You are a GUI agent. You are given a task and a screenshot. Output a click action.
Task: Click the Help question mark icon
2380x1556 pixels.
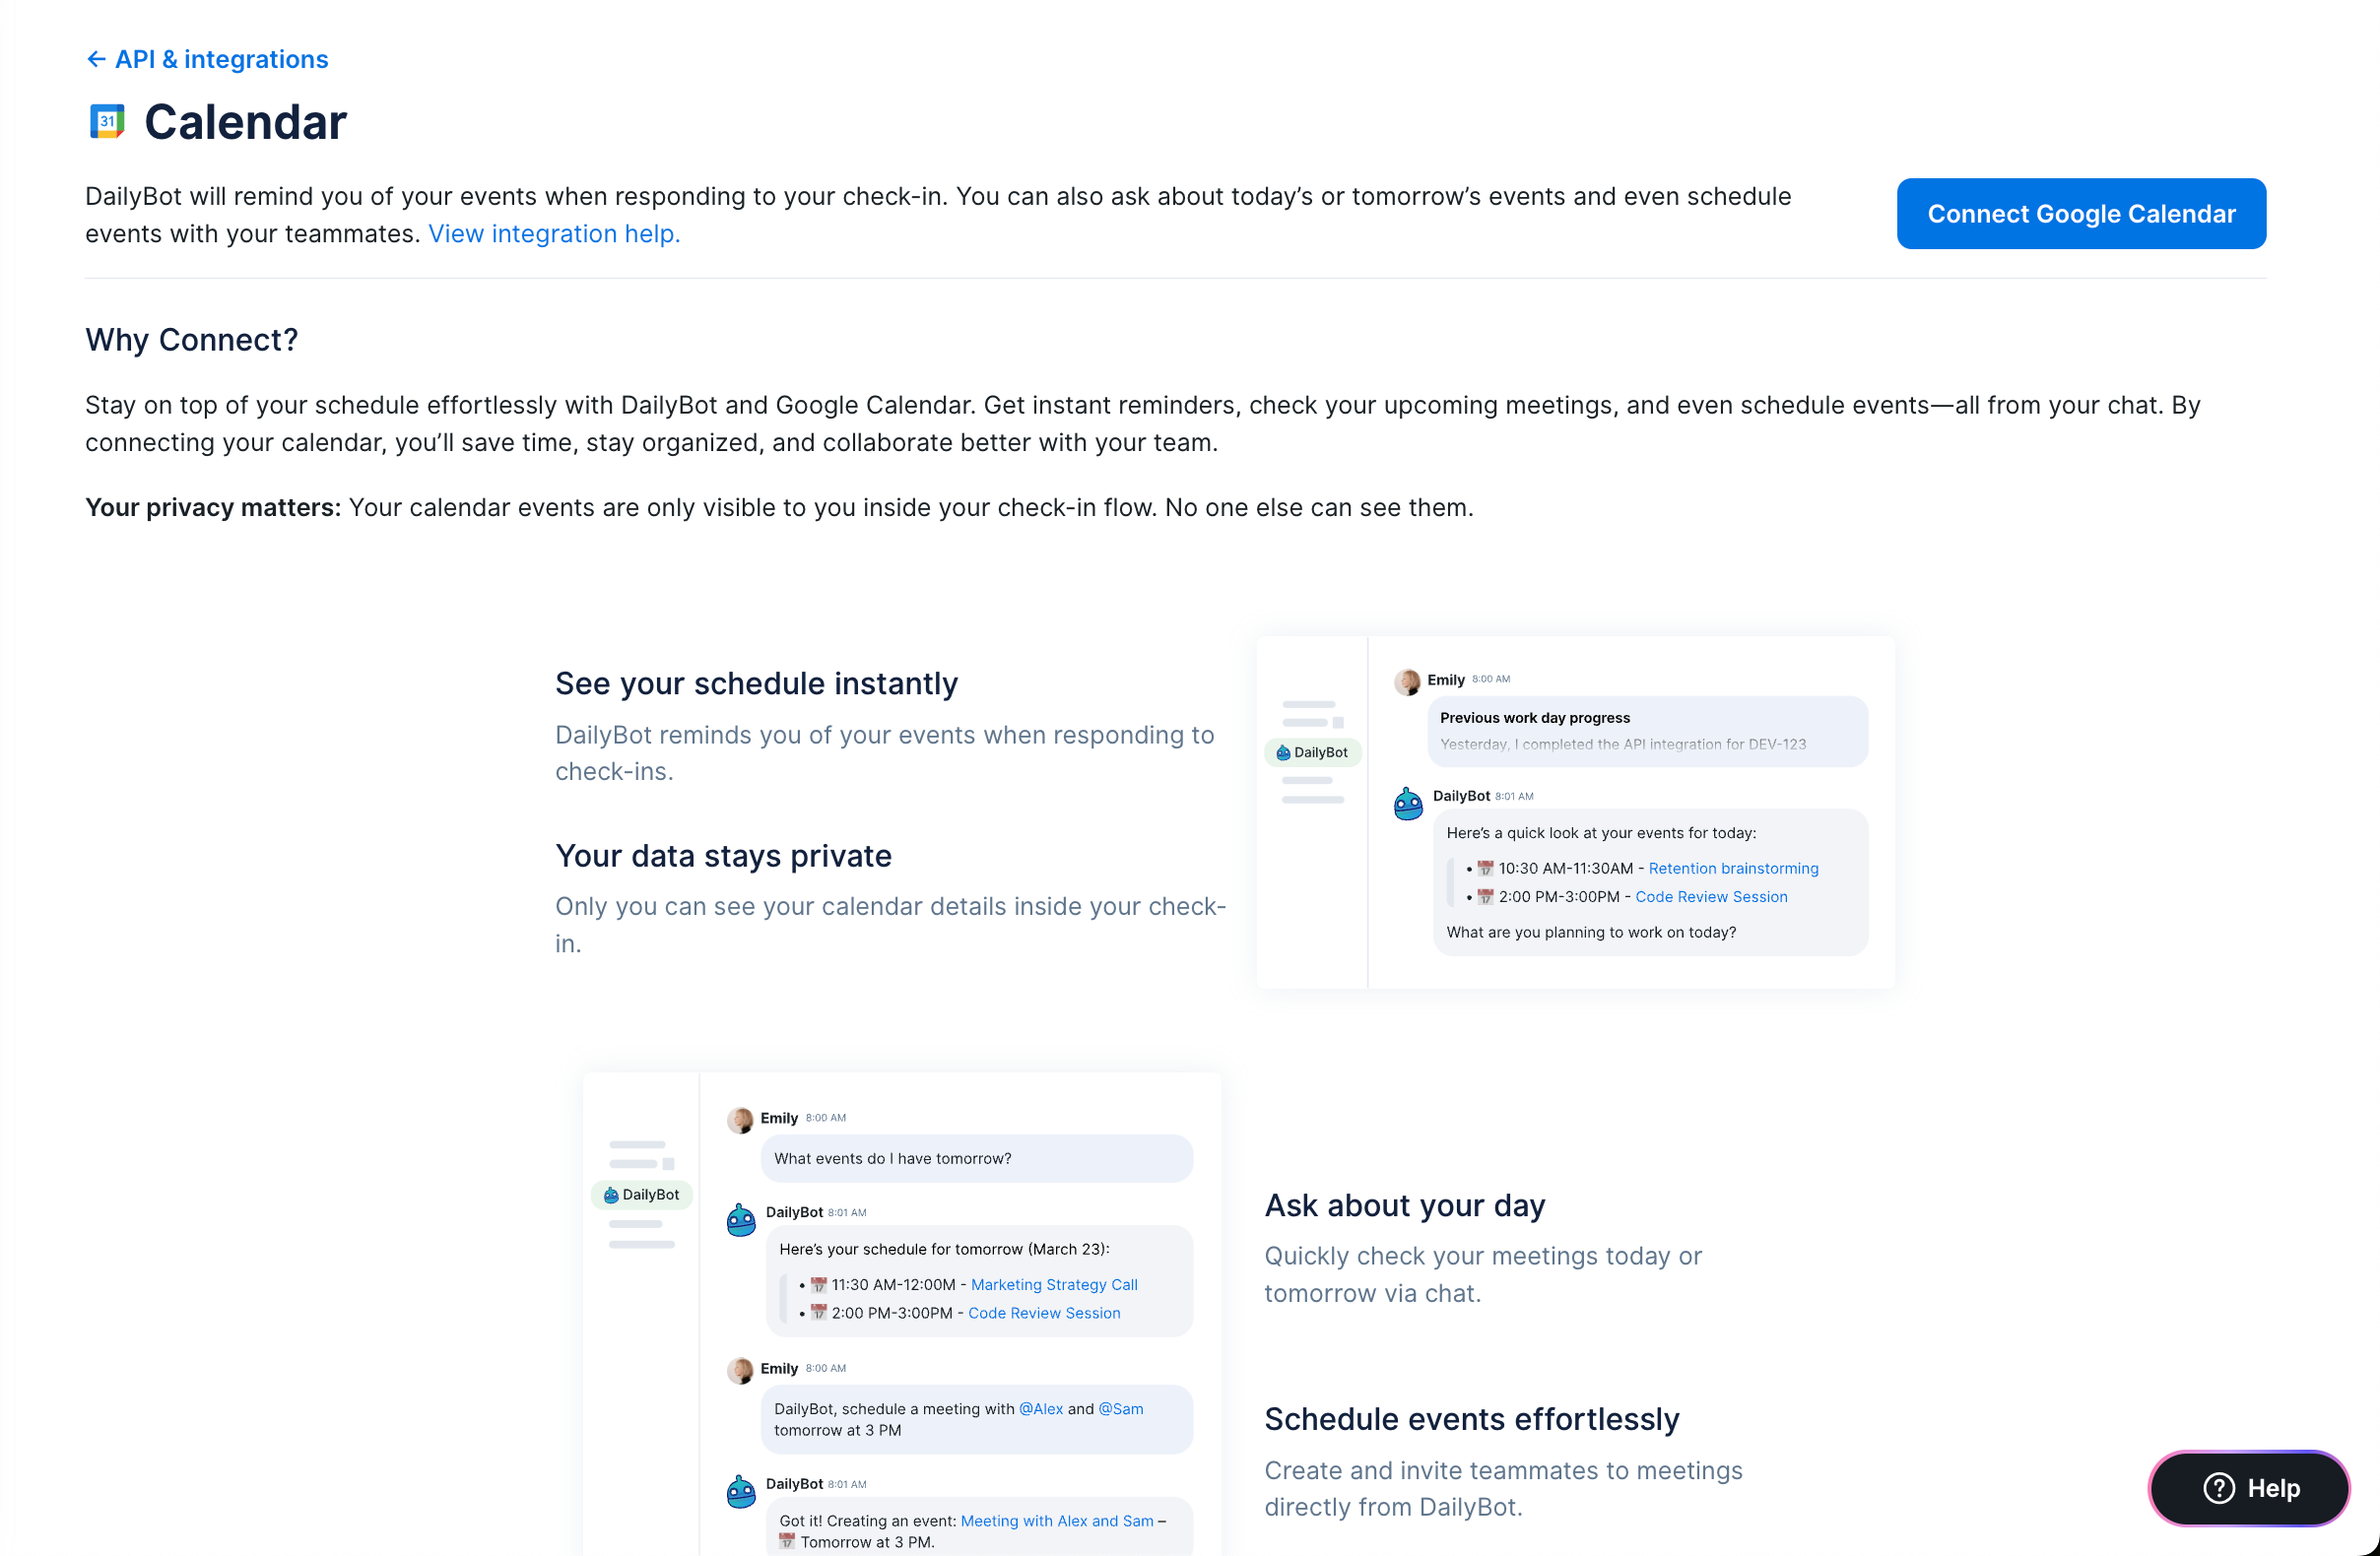2218,1488
